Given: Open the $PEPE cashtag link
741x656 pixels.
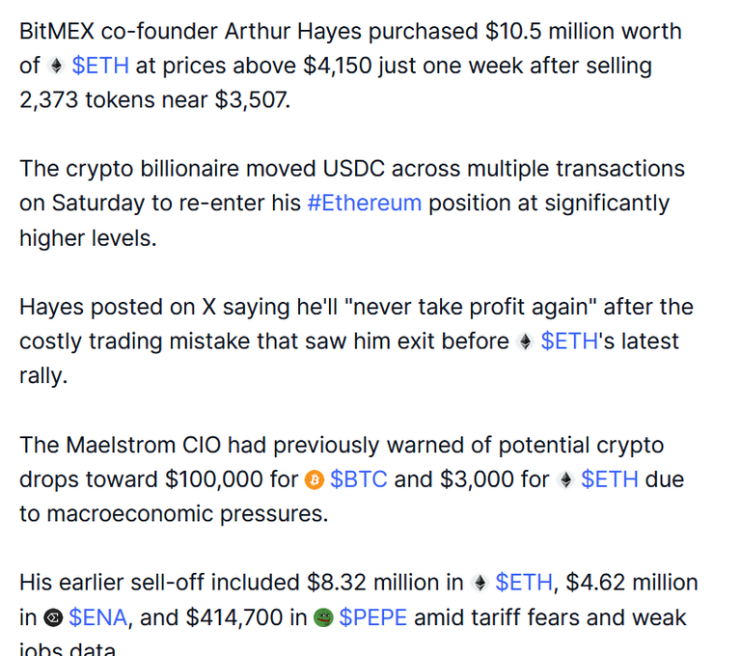Looking at the screenshot, I should click(372, 617).
